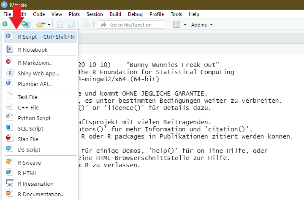
Task: Click the Go to file/function field
Action: pyautogui.click(x=131, y=24)
